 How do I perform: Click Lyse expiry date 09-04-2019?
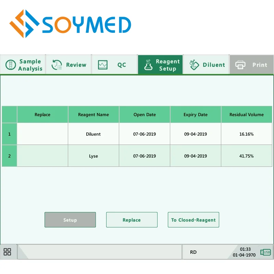coord(196,156)
